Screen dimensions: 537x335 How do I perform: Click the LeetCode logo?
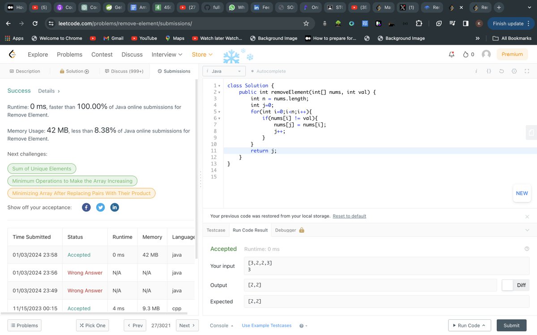tap(12, 54)
